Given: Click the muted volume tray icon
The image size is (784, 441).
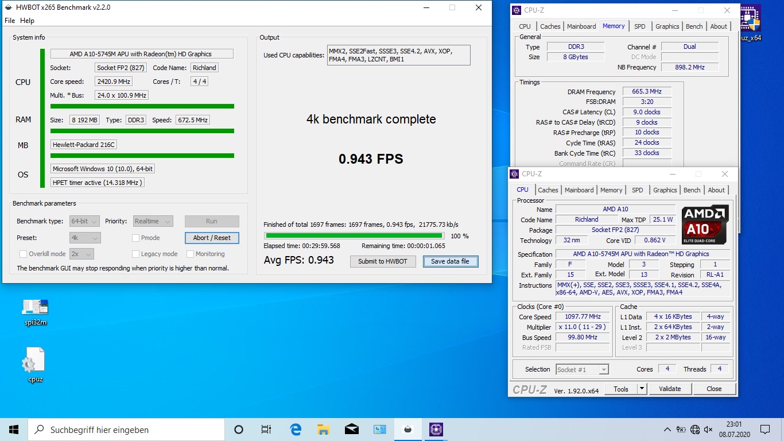Looking at the screenshot, I should pos(708,430).
